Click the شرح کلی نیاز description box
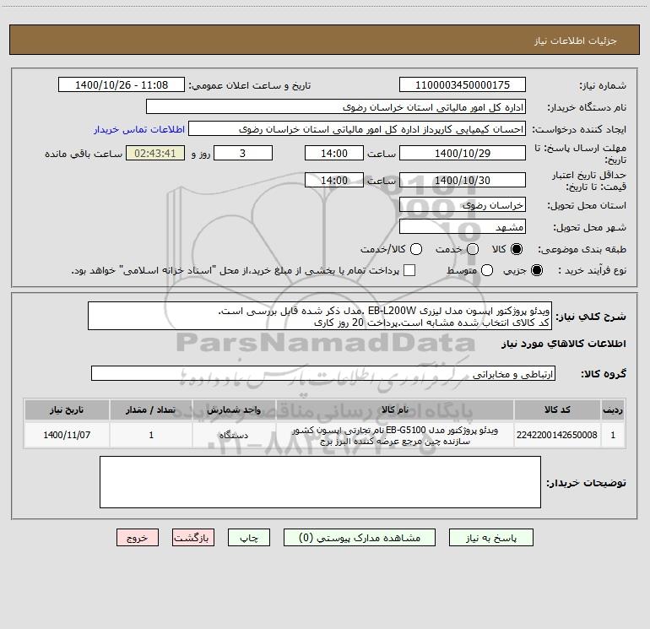The image size is (650, 629). [320, 316]
